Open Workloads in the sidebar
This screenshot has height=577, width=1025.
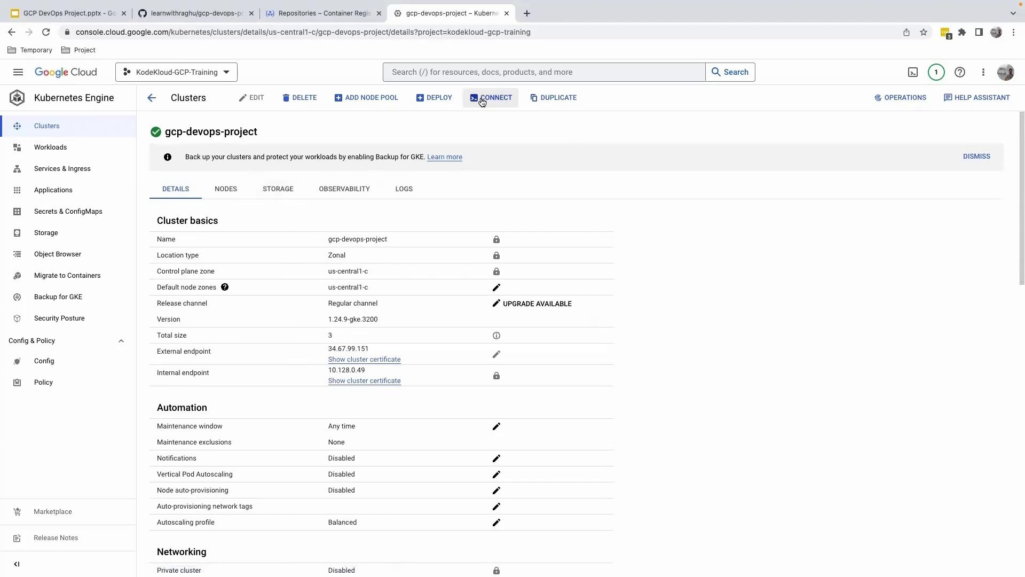click(50, 147)
